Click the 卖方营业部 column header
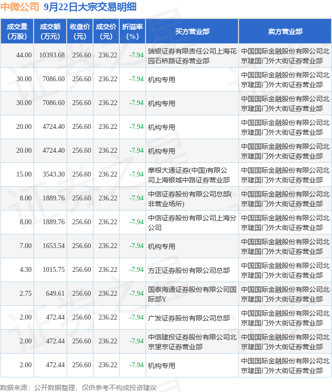 pyautogui.click(x=285, y=32)
